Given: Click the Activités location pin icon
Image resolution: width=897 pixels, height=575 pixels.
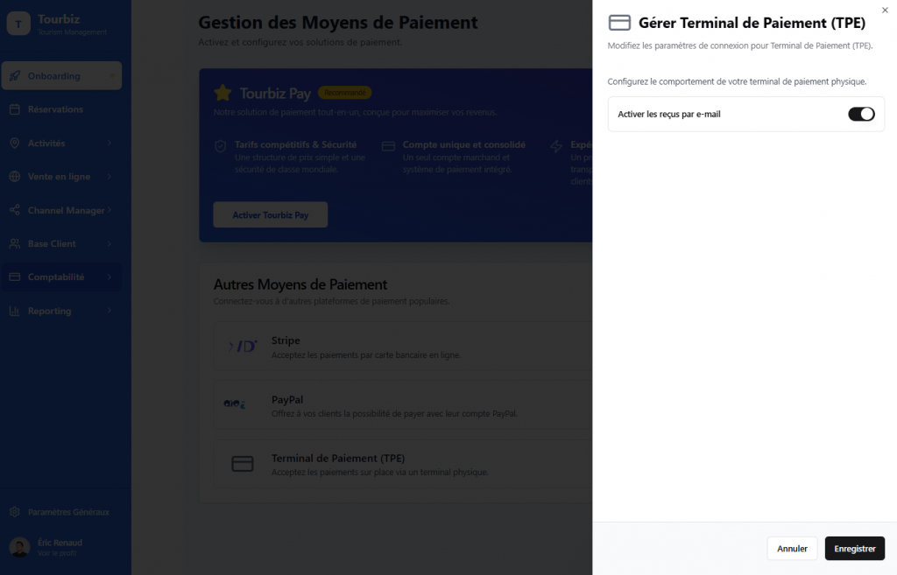Looking at the screenshot, I should tap(14, 143).
